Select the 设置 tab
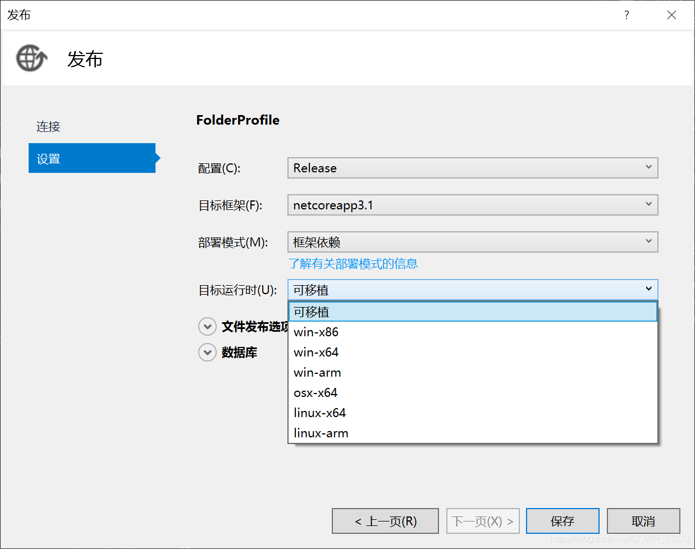The width and height of the screenshot is (695, 549). tap(92, 158)
